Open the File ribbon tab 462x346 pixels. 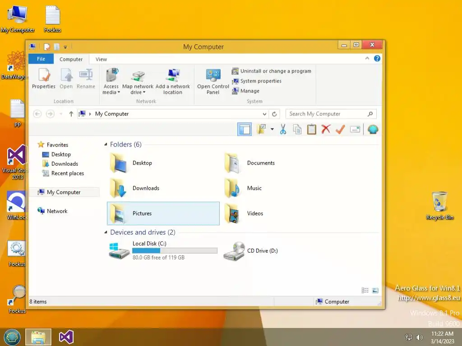(41, 59)
